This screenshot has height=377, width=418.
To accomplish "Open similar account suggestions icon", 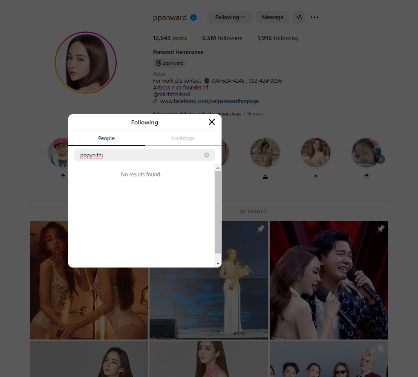I will (x=299, y=17).
